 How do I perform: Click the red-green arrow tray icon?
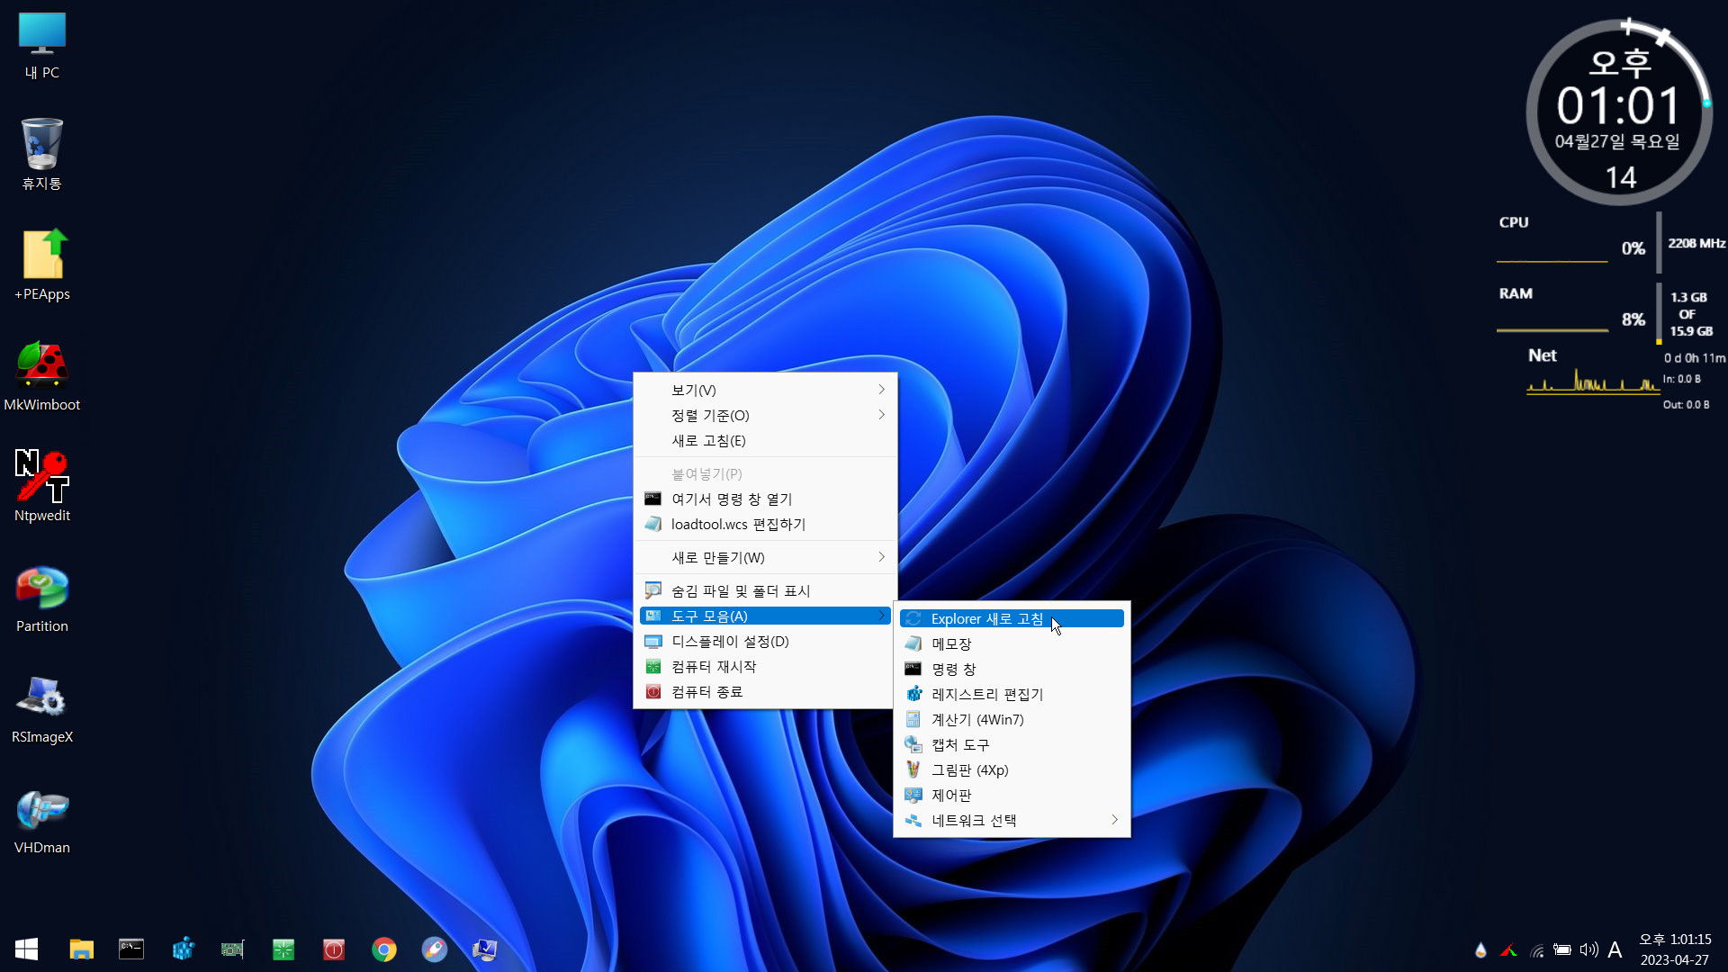point(1509,950)
